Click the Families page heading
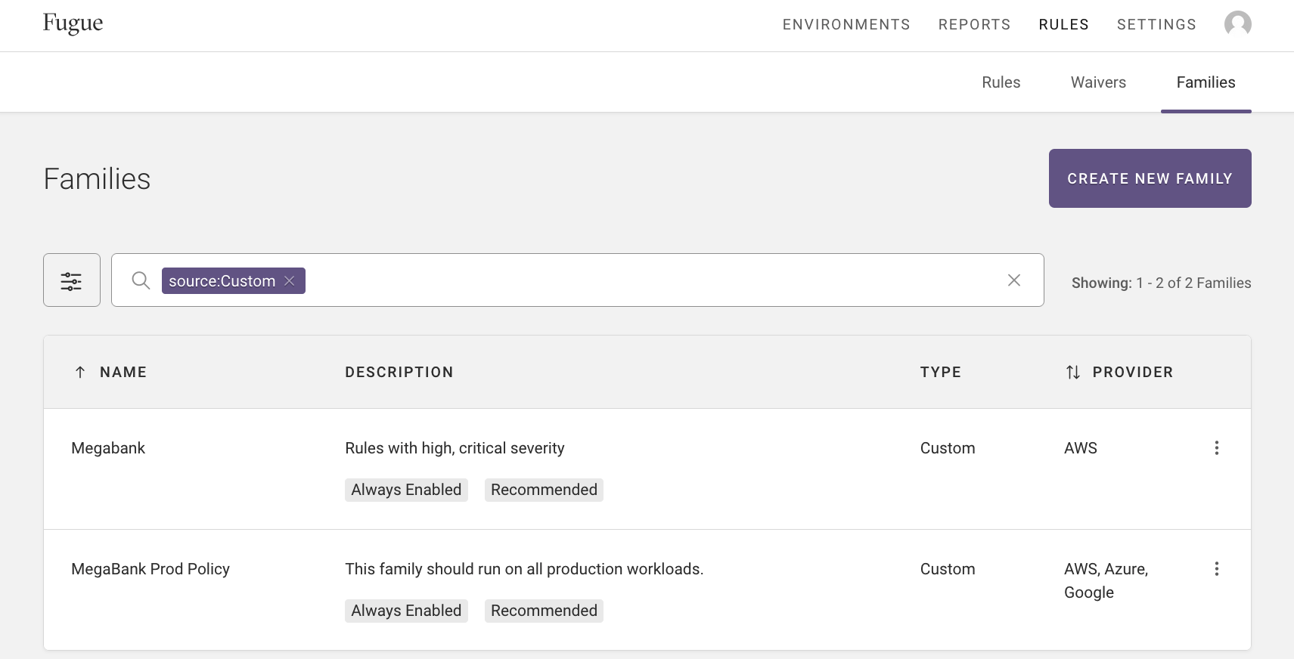 click(x=97, y=179)
